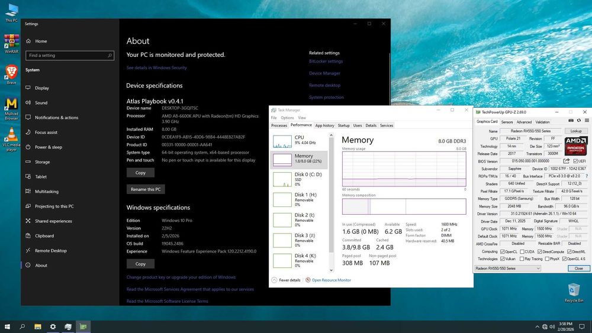Click the Find a setting search box
The width and height of the screenshot is (592, 333).
click(69, 56)
